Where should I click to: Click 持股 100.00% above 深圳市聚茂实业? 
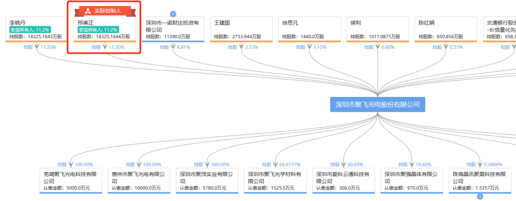(x=212, y=164)
